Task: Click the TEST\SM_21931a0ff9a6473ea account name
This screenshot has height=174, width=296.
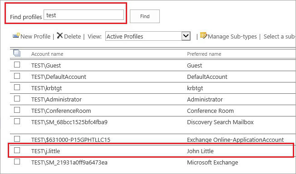Action: pyautogui.click(x=69, y=162)
